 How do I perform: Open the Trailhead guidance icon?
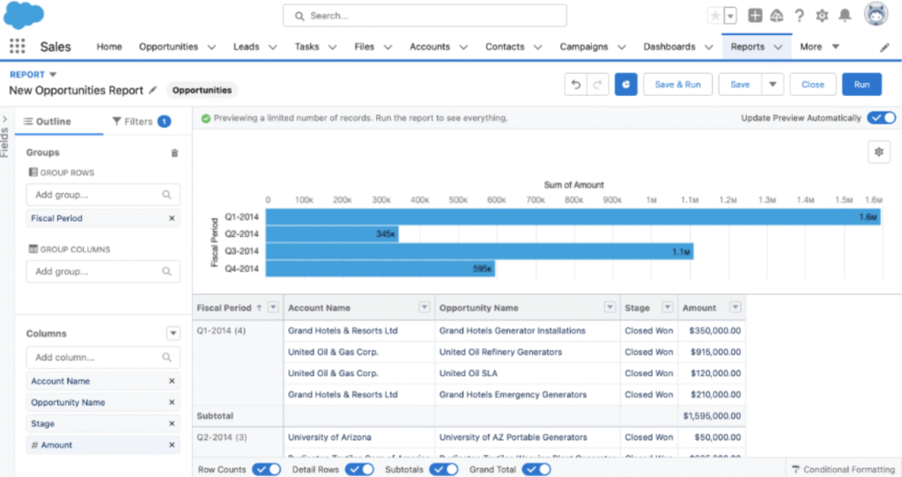click(x=777, y=16)
